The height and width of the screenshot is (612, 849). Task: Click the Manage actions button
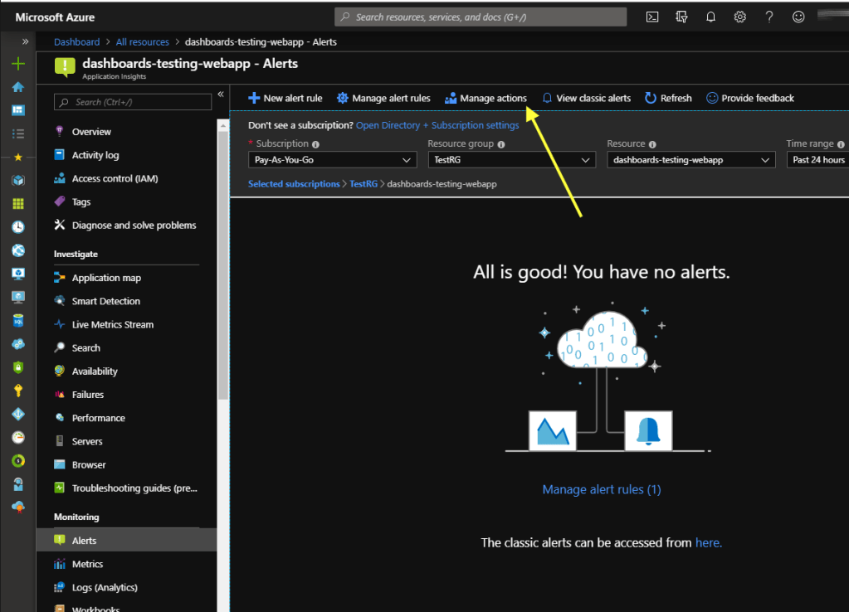(x=485, y=98)
